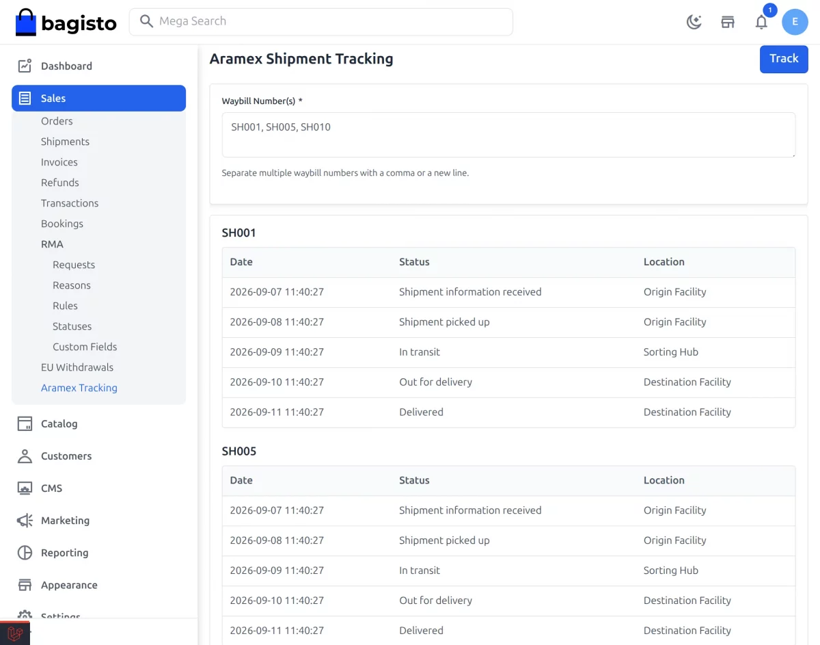Click the Waybill Number(s) text area
820x645 pixels.
click(x=508, y=135)
